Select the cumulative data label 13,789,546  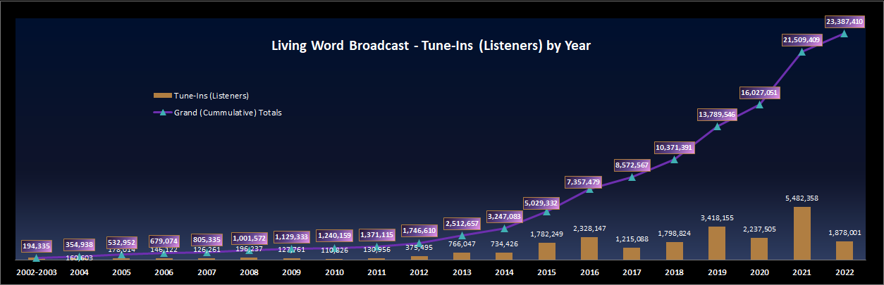[x=718, y=115]
